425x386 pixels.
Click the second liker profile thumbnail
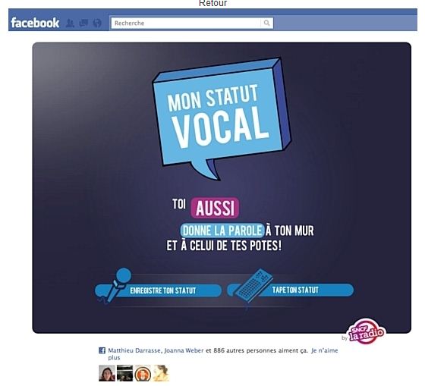124,373
